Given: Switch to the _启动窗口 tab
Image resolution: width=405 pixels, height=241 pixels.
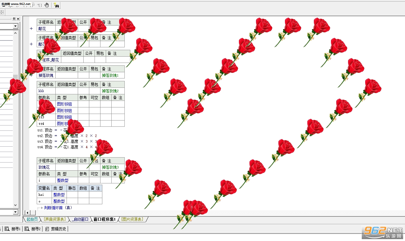Looking at the screenshot, I should [80, 220].
